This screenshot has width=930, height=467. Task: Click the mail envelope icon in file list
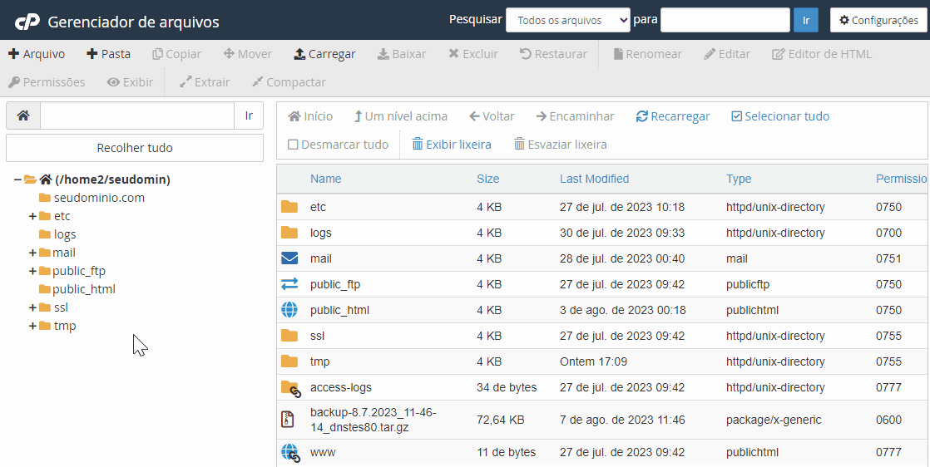[x=289, y=258]
